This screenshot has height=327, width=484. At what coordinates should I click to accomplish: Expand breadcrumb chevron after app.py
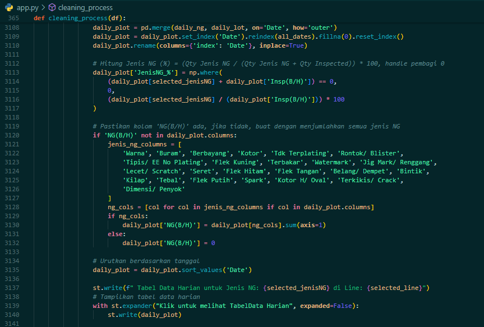coord(43,7)
